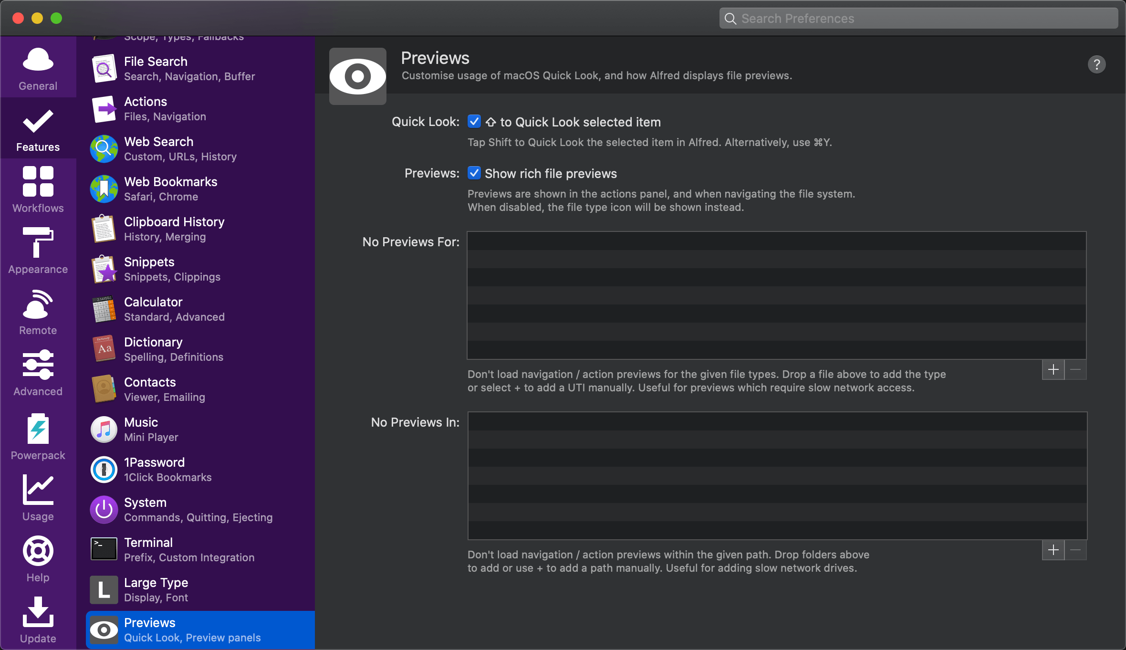This screenshot has height=650, width=1126.
Task: Disable Show rich file previews checkbox
Action: click(474, 173)
